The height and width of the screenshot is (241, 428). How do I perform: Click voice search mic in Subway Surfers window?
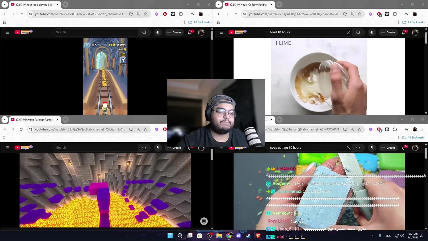(158, 32)
